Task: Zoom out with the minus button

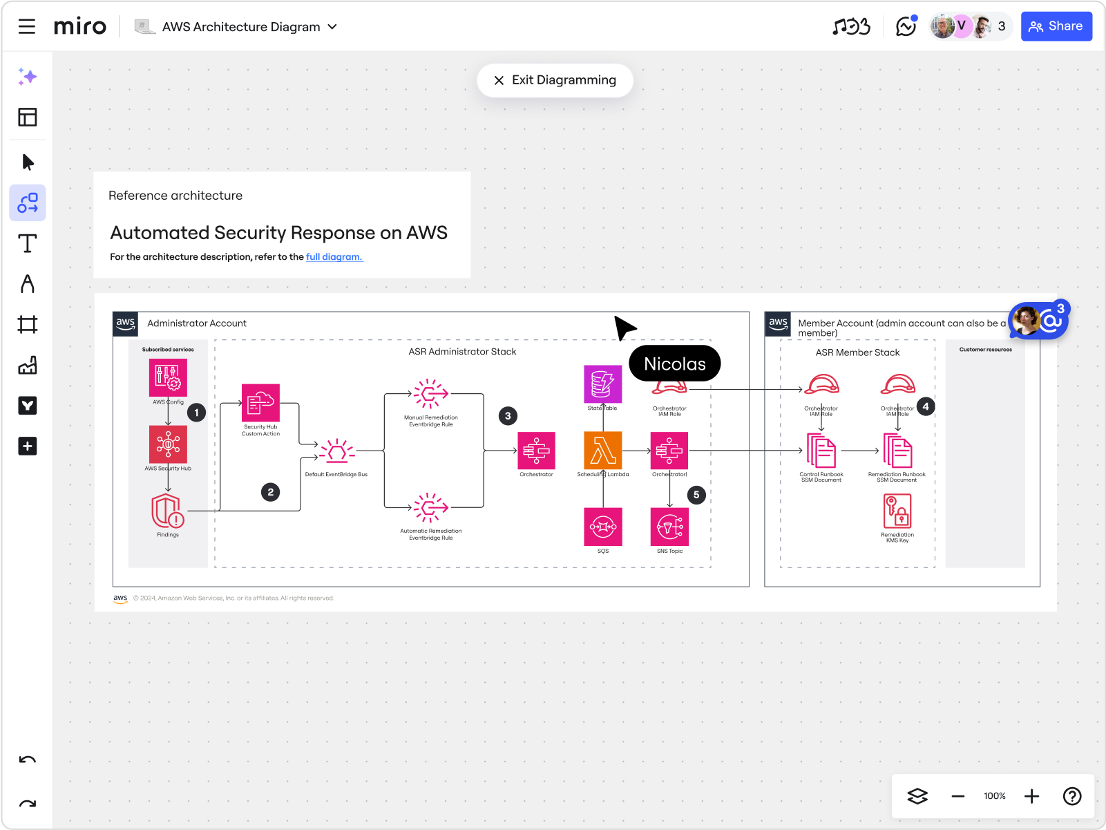Action: point(957,796)
